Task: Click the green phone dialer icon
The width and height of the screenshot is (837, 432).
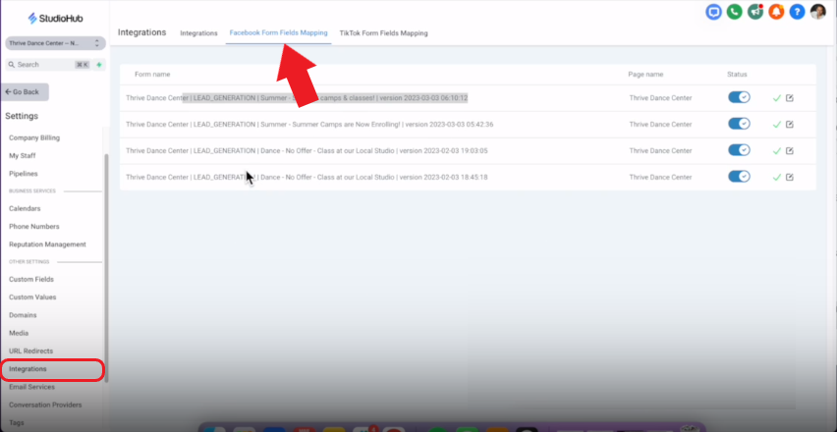Action: (x=735, y=12)
